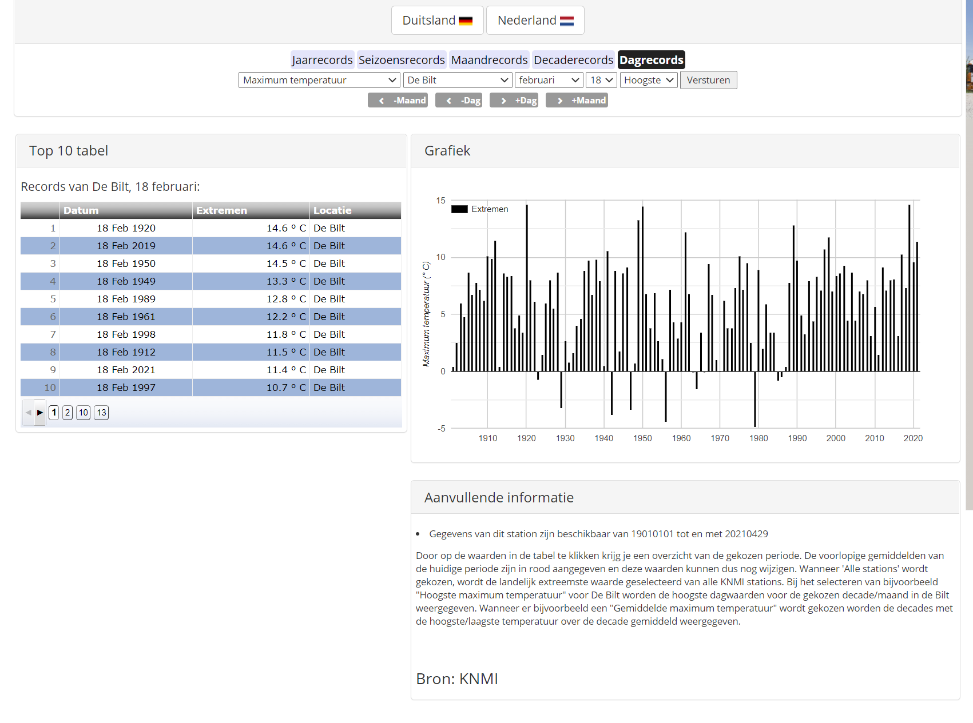Open the De Bilt station dropdown
Screen dimensions: 973x723
(457, 80)
